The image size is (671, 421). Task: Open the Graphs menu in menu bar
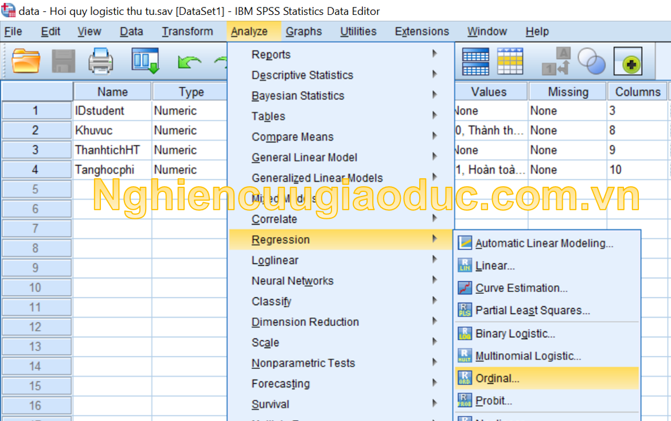click(x=303, y=32)
